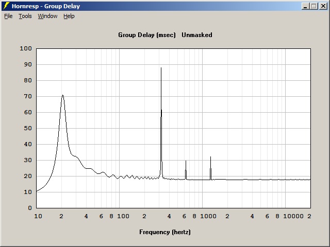
Task: Click the tallest spike top near 88 msec
Action: click(161, 68)
